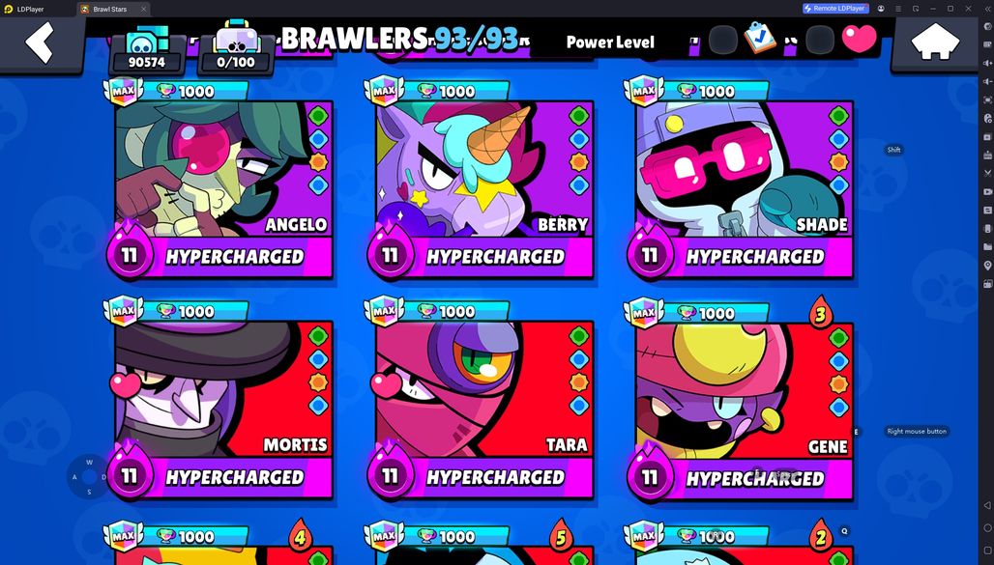Viewport: 994px width, 565px height.
Task: Select the Shade brawler card
Action: (x=744, y=179)
